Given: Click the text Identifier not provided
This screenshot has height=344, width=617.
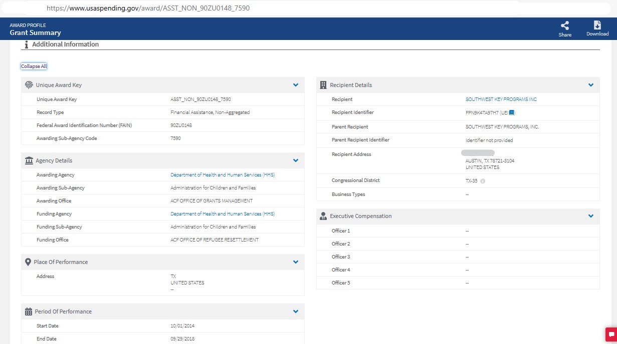Looking at the screenshot, I should tap(489, 140).
